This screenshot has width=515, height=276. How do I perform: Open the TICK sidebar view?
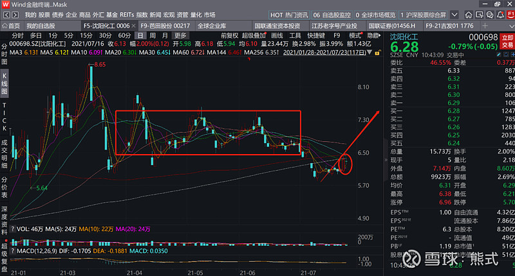[5, 117]
